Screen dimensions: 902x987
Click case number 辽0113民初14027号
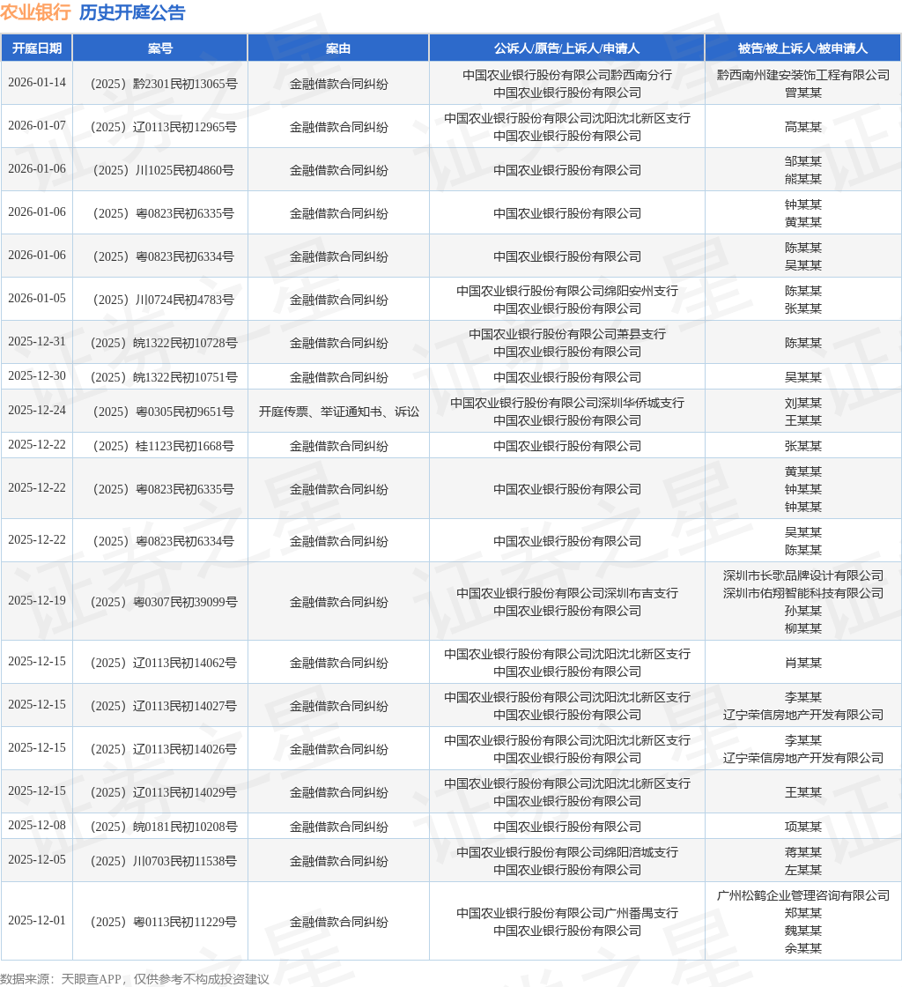164,706
